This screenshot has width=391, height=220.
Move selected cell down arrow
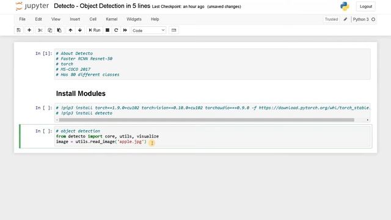click(80, 30)
